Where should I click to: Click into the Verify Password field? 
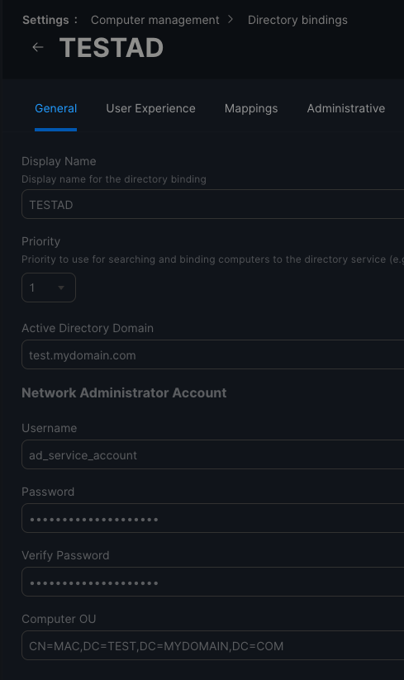213,582
